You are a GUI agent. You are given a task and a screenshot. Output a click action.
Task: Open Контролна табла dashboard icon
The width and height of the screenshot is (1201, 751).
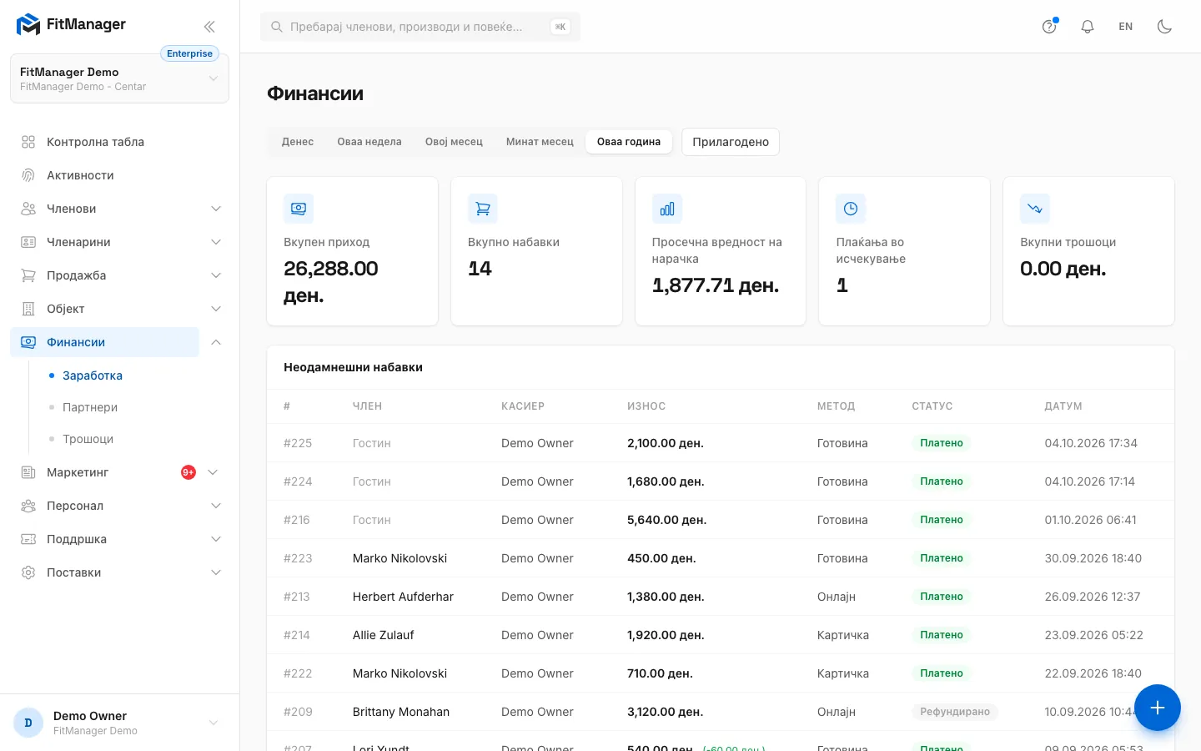[28, 142]
